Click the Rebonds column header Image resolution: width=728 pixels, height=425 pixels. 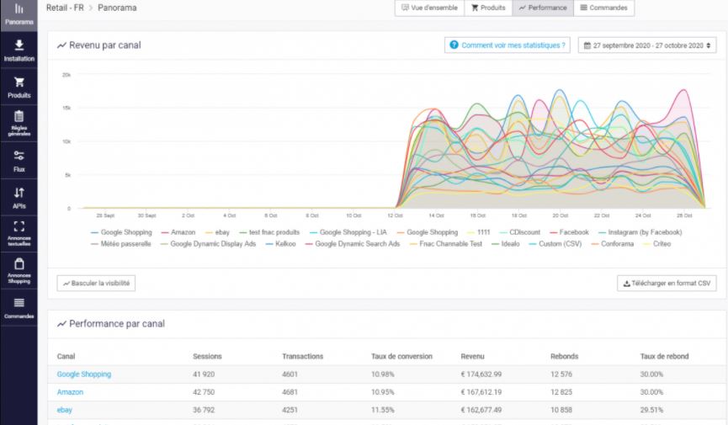564,357
